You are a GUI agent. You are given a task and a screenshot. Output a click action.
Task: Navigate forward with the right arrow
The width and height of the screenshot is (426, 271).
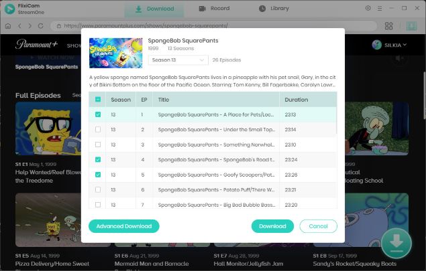(30, 26)
